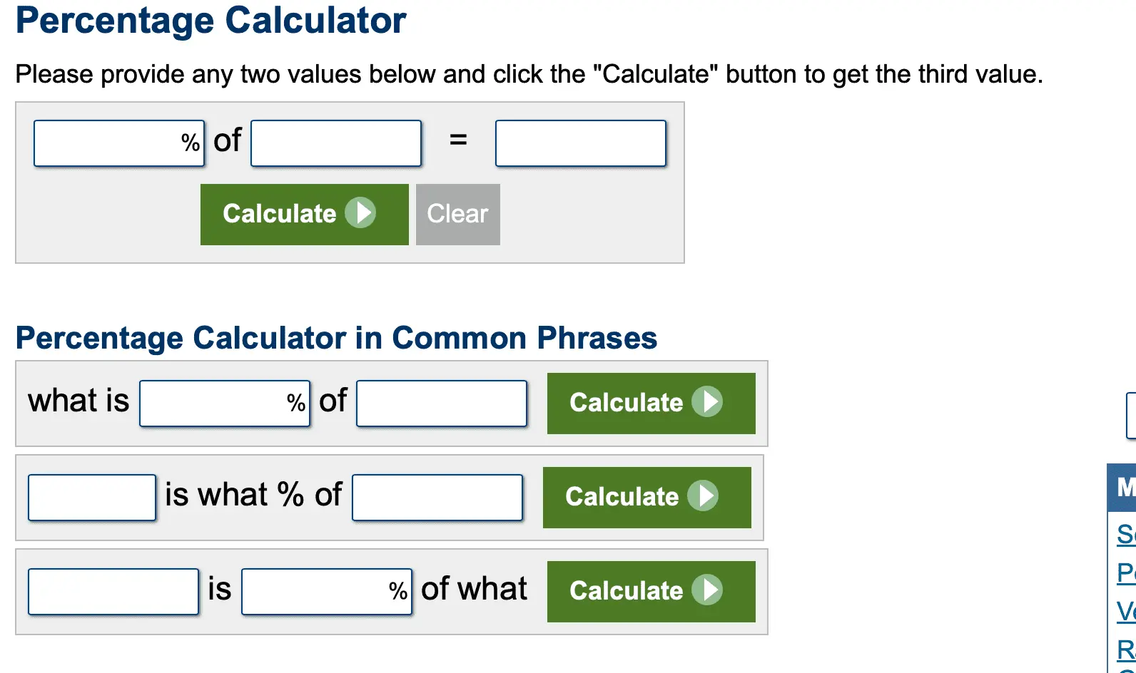Screen dimensions: 1136x673
Task: Open the sidebar link starting with "V"
Action: (1126, 611)
